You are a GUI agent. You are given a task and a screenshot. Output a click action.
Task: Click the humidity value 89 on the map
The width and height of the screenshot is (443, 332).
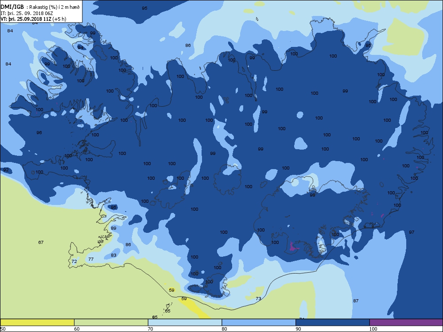[113, 228]
